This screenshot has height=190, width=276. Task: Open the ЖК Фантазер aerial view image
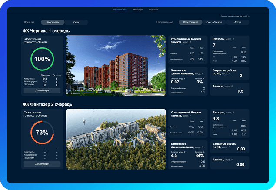116,139
